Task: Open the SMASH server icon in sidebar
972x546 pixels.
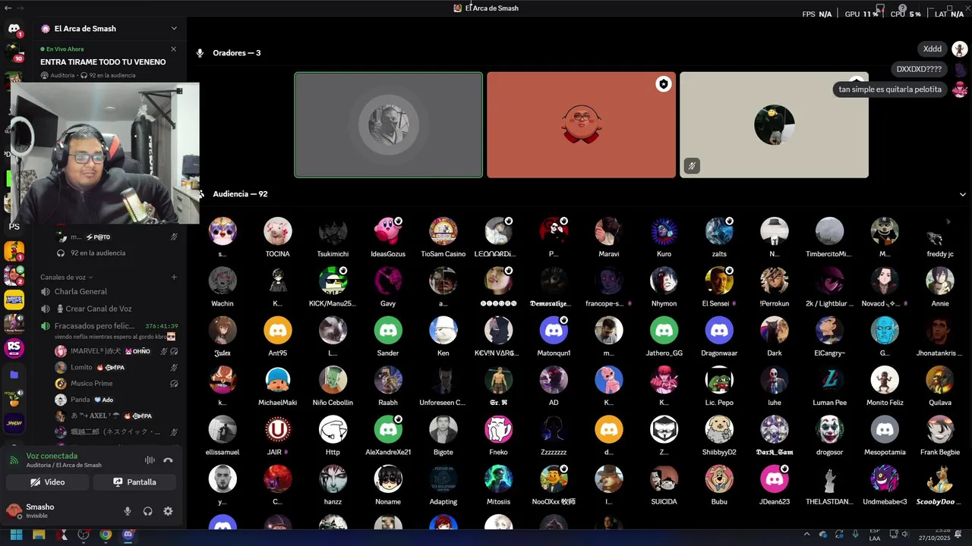Action: [14, 422]
